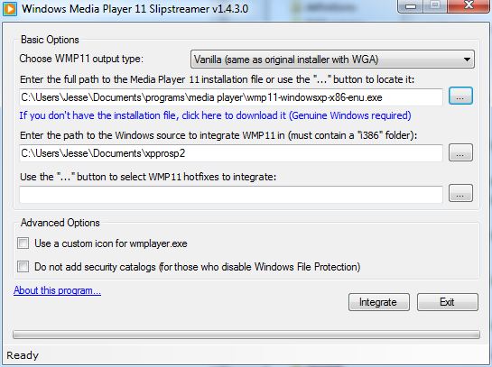Browse for the Media Player 11 installation file
The width and height of the screenshot is (492, 367).
coord(460,96)
